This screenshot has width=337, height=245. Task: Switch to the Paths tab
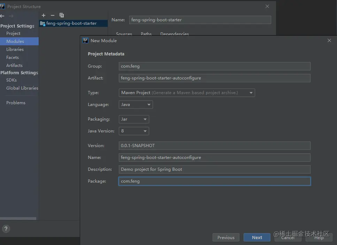(x=146, y=33)
